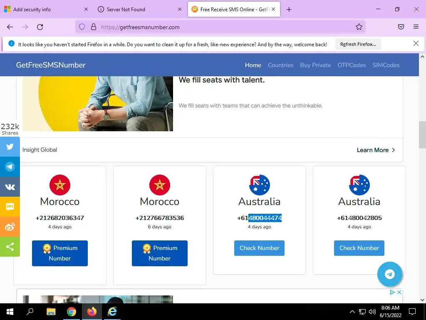
Task: Open OTPCodes nav link
Action: (352, 65)
